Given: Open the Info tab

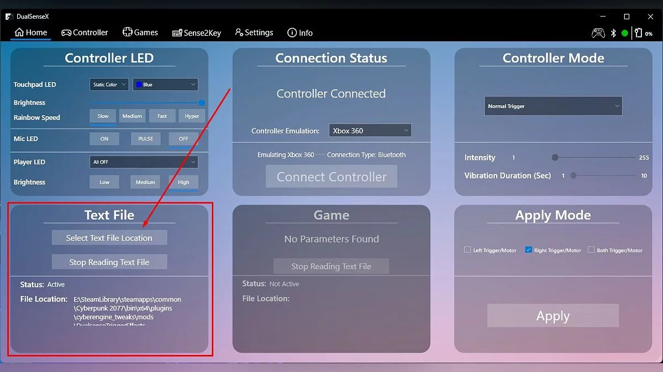Looking at the screenshot, I should tap(300, 33).
